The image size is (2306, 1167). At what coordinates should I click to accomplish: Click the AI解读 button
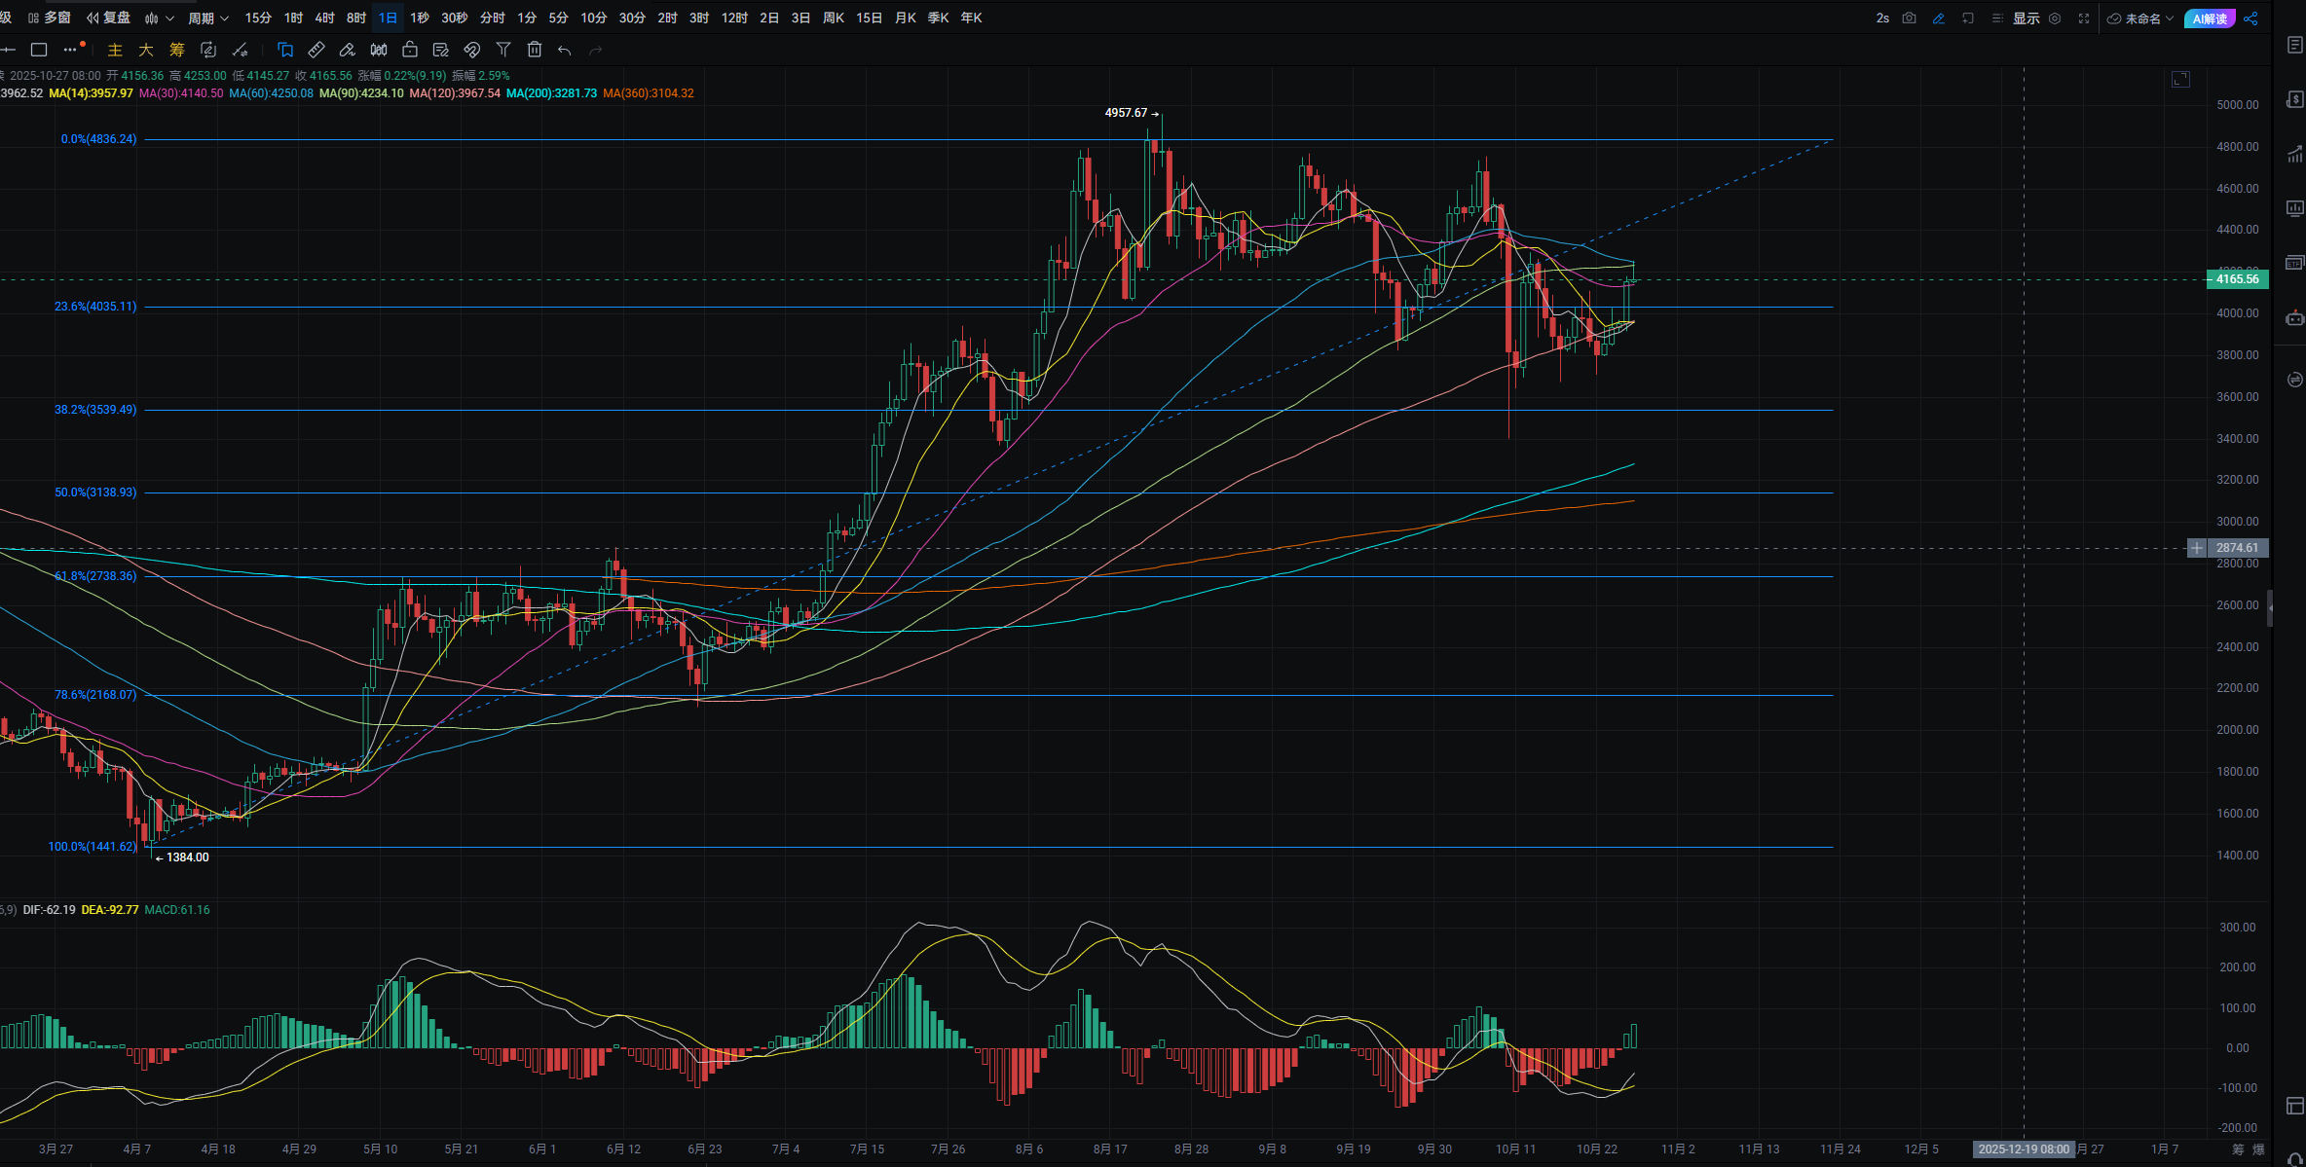click(2209, 18)
